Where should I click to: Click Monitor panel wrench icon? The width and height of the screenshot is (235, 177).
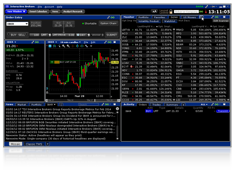click(x=212, y=17)
